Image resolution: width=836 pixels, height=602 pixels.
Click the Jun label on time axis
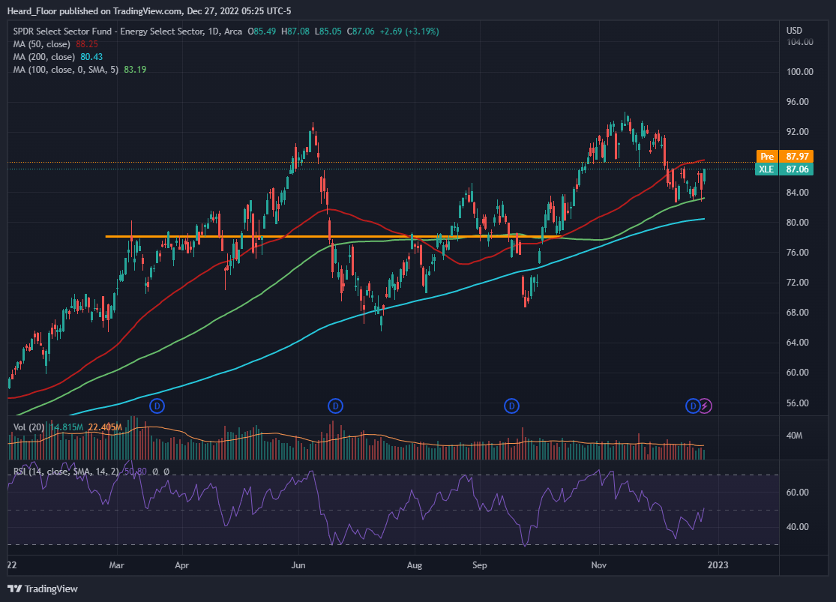pos(298,565)
